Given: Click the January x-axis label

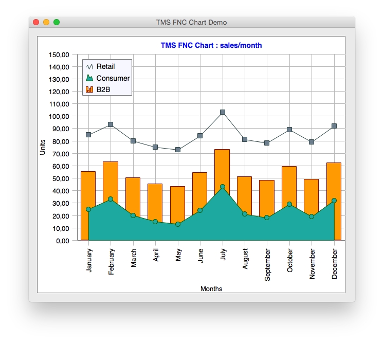Looking at the screenshot, I should [x=89, y=260].
